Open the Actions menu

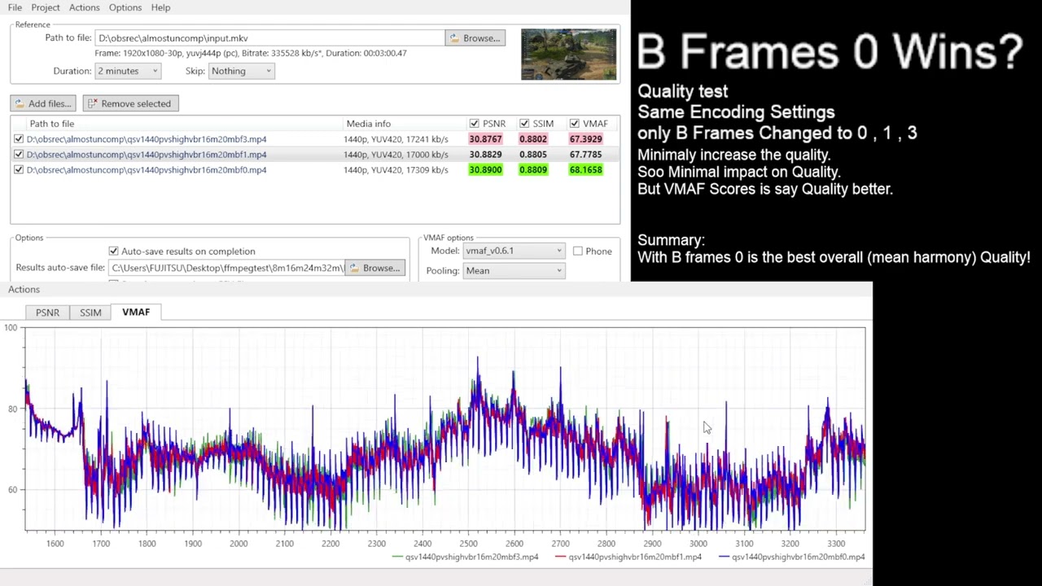tap(85, 7)
